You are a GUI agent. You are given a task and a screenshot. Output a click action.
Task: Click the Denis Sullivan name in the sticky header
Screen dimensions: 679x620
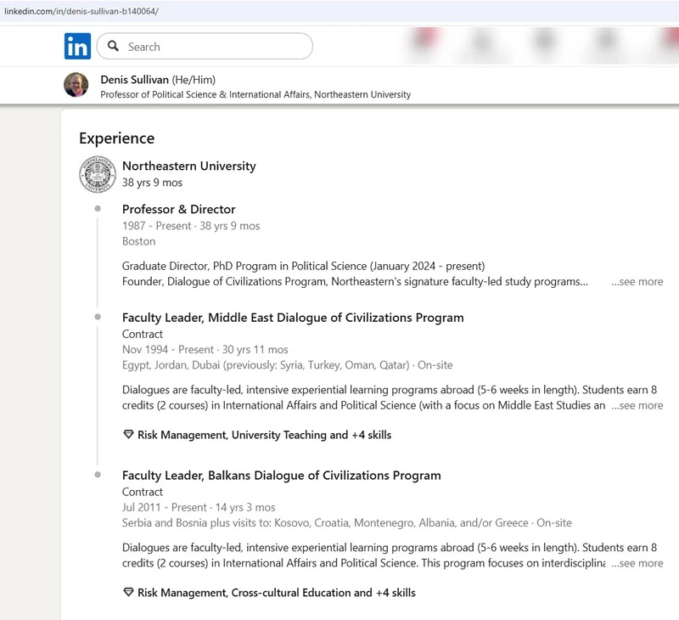pos(134,79)
